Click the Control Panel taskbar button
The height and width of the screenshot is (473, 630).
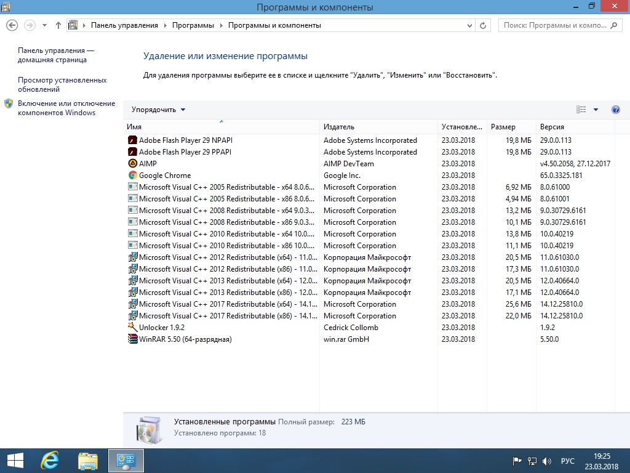(126, 461)
